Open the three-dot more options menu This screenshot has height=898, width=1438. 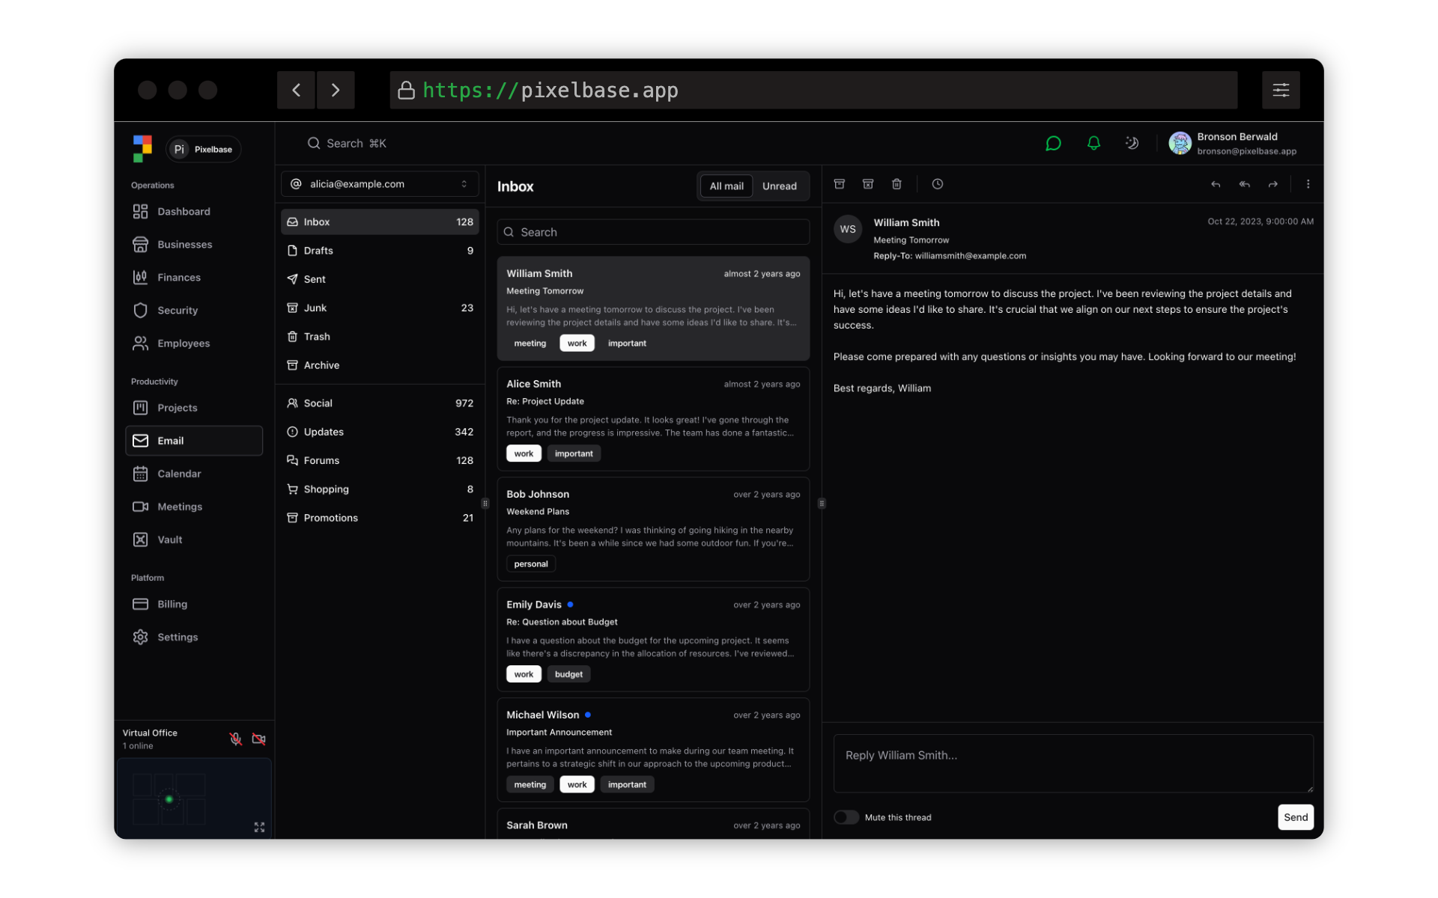1308,184
